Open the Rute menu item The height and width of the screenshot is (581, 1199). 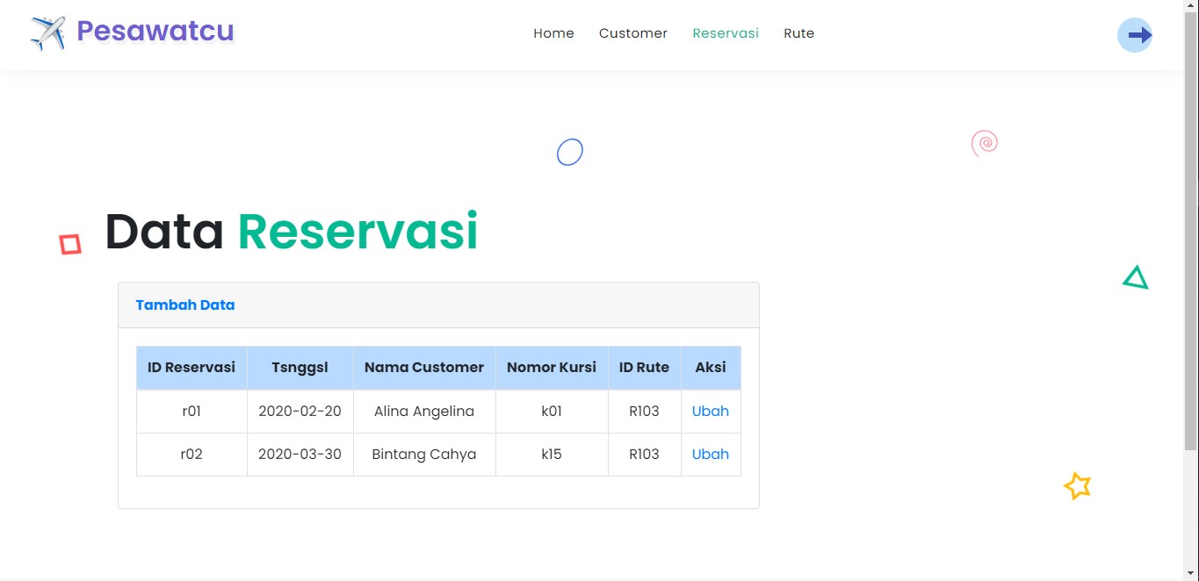click(x=798, y=33)
